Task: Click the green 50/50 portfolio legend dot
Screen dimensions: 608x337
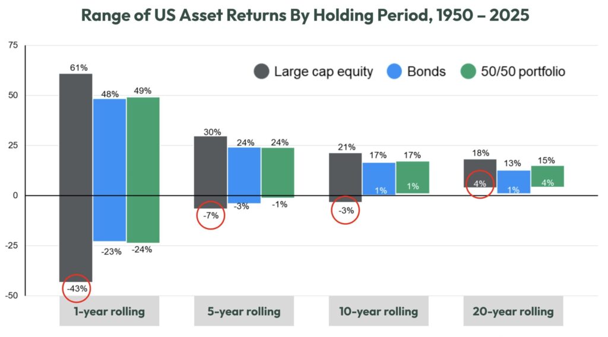Action: tap(468, 71)
